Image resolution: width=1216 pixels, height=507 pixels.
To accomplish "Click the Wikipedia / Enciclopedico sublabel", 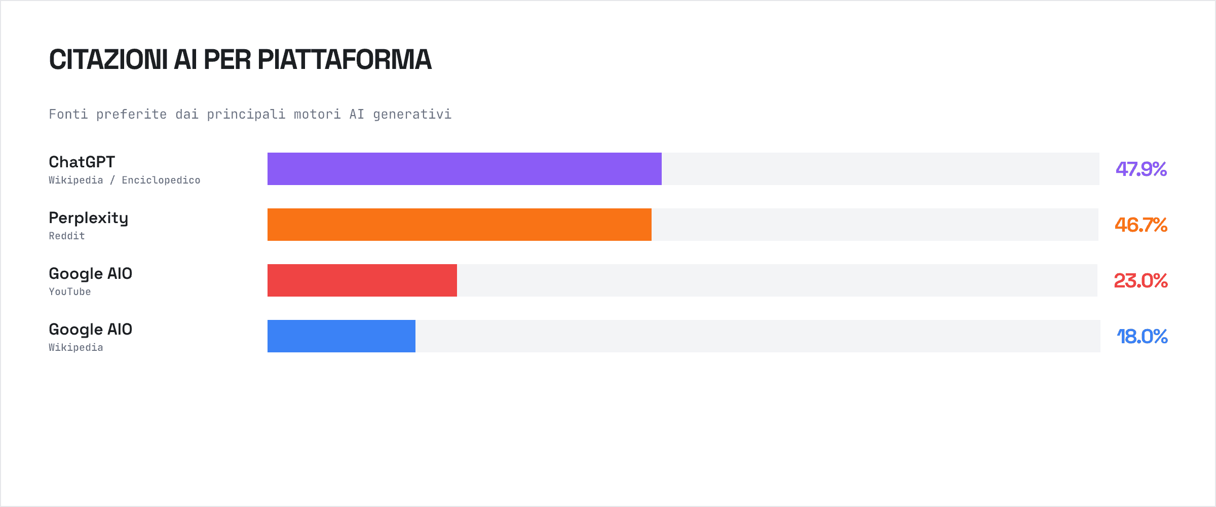I will (x=125, y=180).
